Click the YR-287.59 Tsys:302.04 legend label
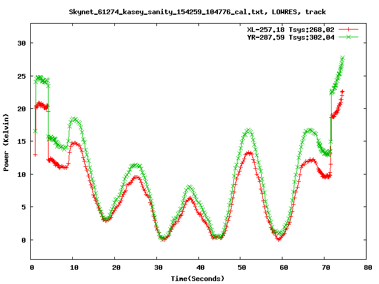 (x=291, y=37)
